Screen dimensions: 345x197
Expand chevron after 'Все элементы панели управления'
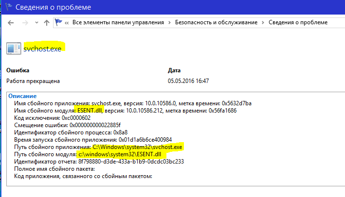[169, 23]
